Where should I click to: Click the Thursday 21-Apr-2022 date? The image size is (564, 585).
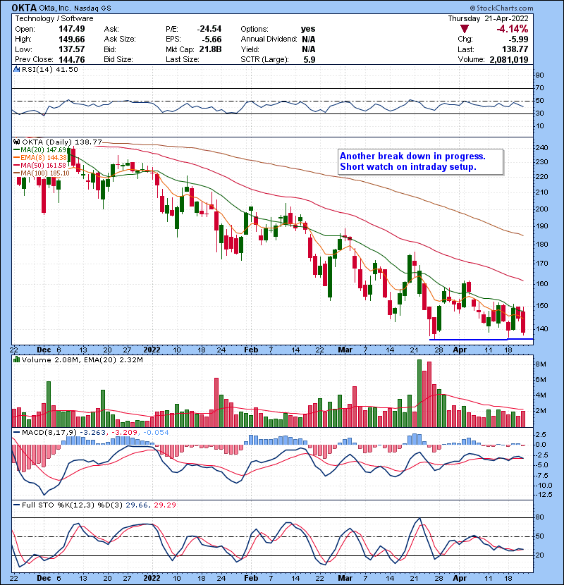[x=489, y=18]
